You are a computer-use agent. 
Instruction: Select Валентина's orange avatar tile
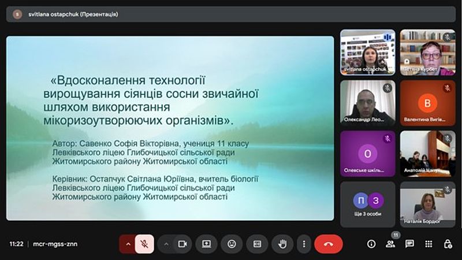pos(427,103)
